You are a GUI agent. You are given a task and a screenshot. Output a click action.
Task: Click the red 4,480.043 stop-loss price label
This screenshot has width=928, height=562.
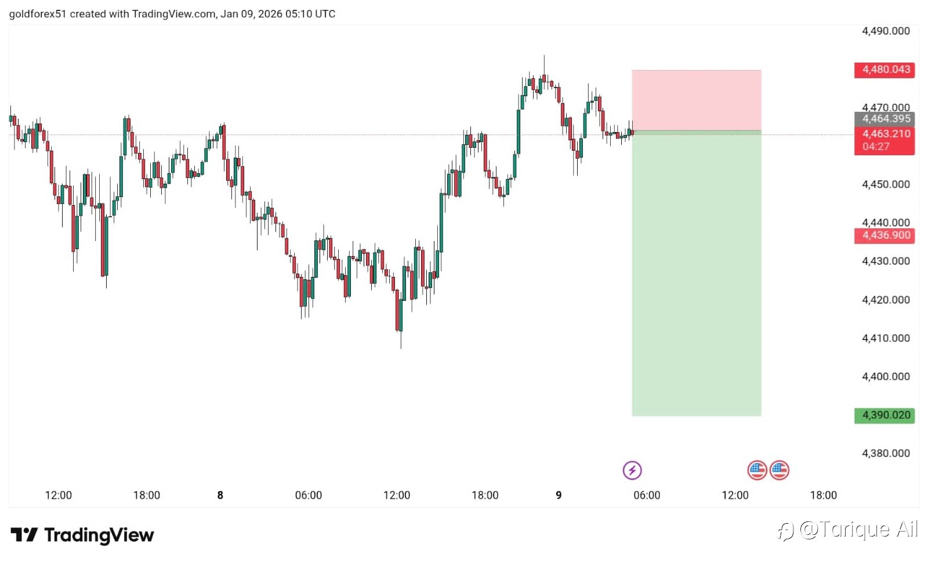[884, 70]
